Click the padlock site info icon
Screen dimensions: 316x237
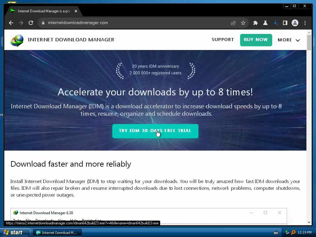click(x=43, y=23)
